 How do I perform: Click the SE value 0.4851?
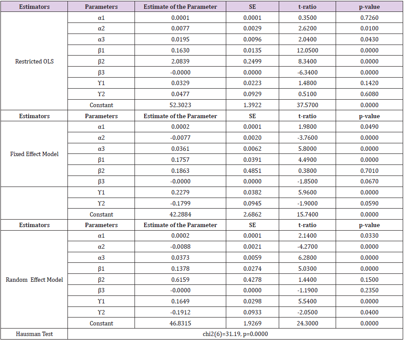(x=252, y=171)
